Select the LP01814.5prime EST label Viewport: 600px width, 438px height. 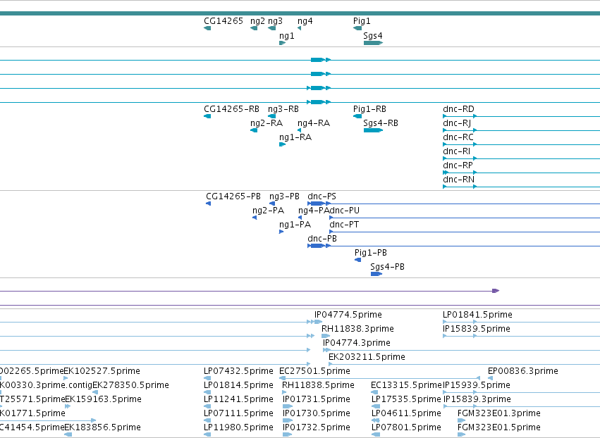[x=239, y=386]
